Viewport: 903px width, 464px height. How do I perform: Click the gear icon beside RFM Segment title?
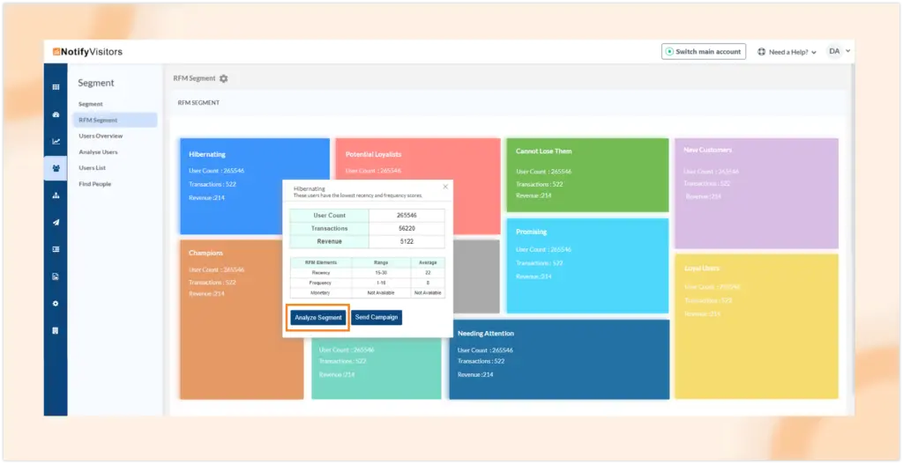(x=223, y=78)
